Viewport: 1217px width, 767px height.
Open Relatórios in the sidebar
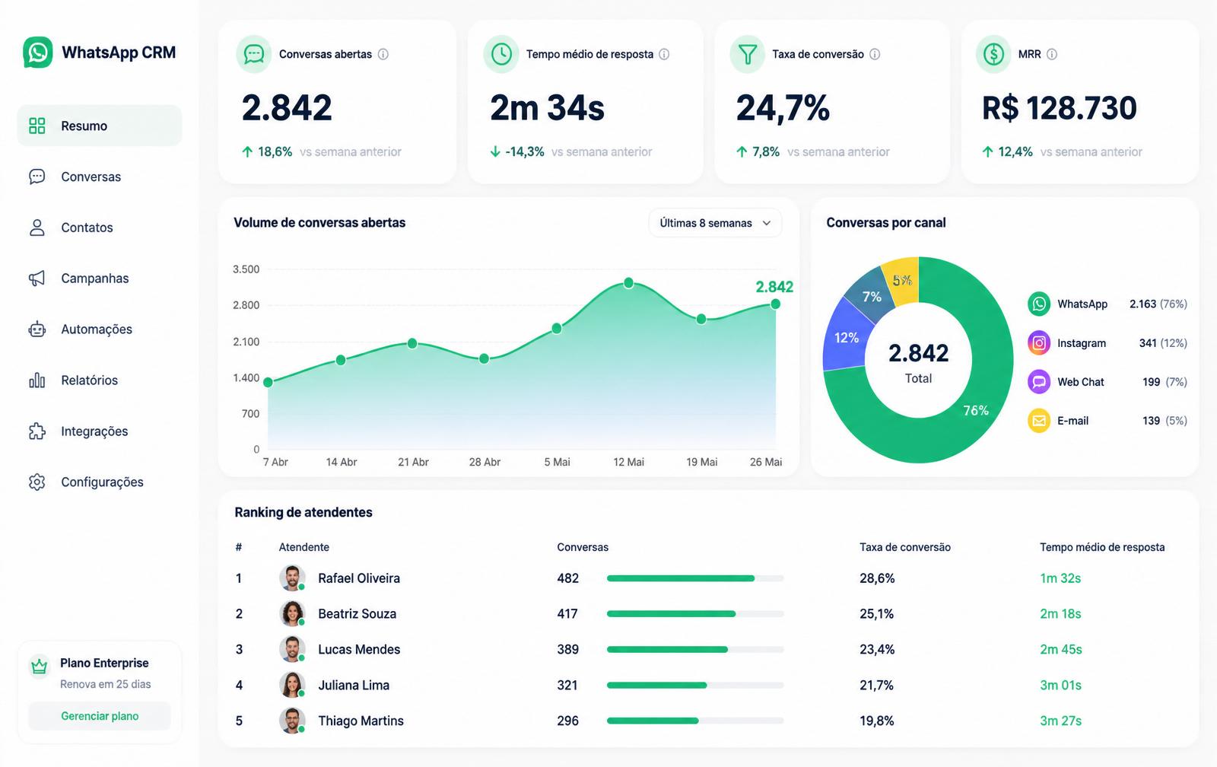tap(100, 380)
